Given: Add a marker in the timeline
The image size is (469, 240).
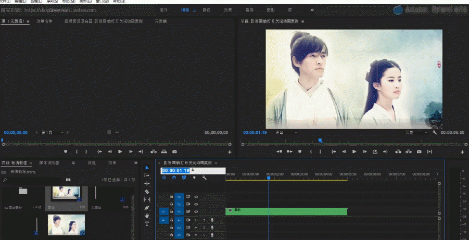Looking at the screenshot, I should tap(195, 178).
